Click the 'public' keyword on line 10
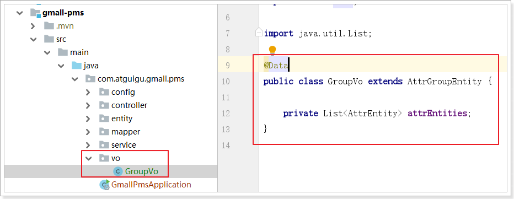514x199 pixels. pyautogui.click(x=279, y=81)
